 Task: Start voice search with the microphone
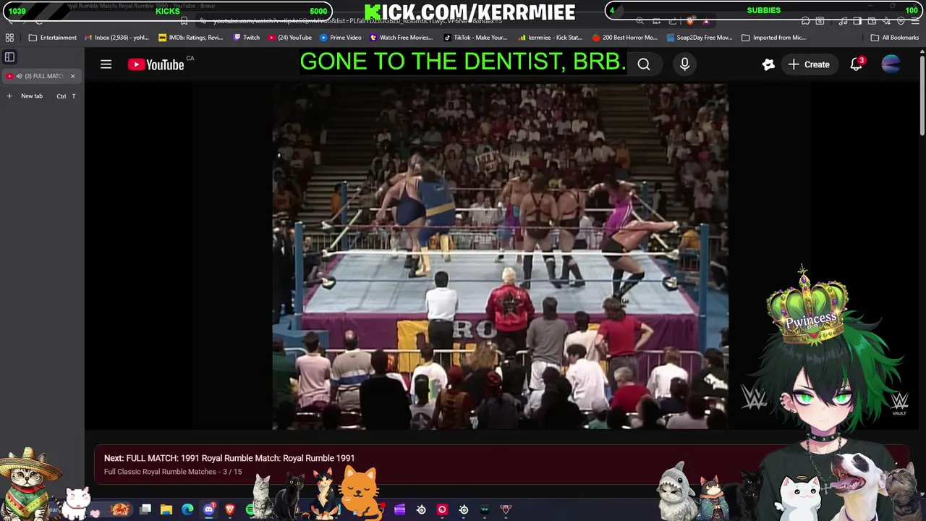684,64
